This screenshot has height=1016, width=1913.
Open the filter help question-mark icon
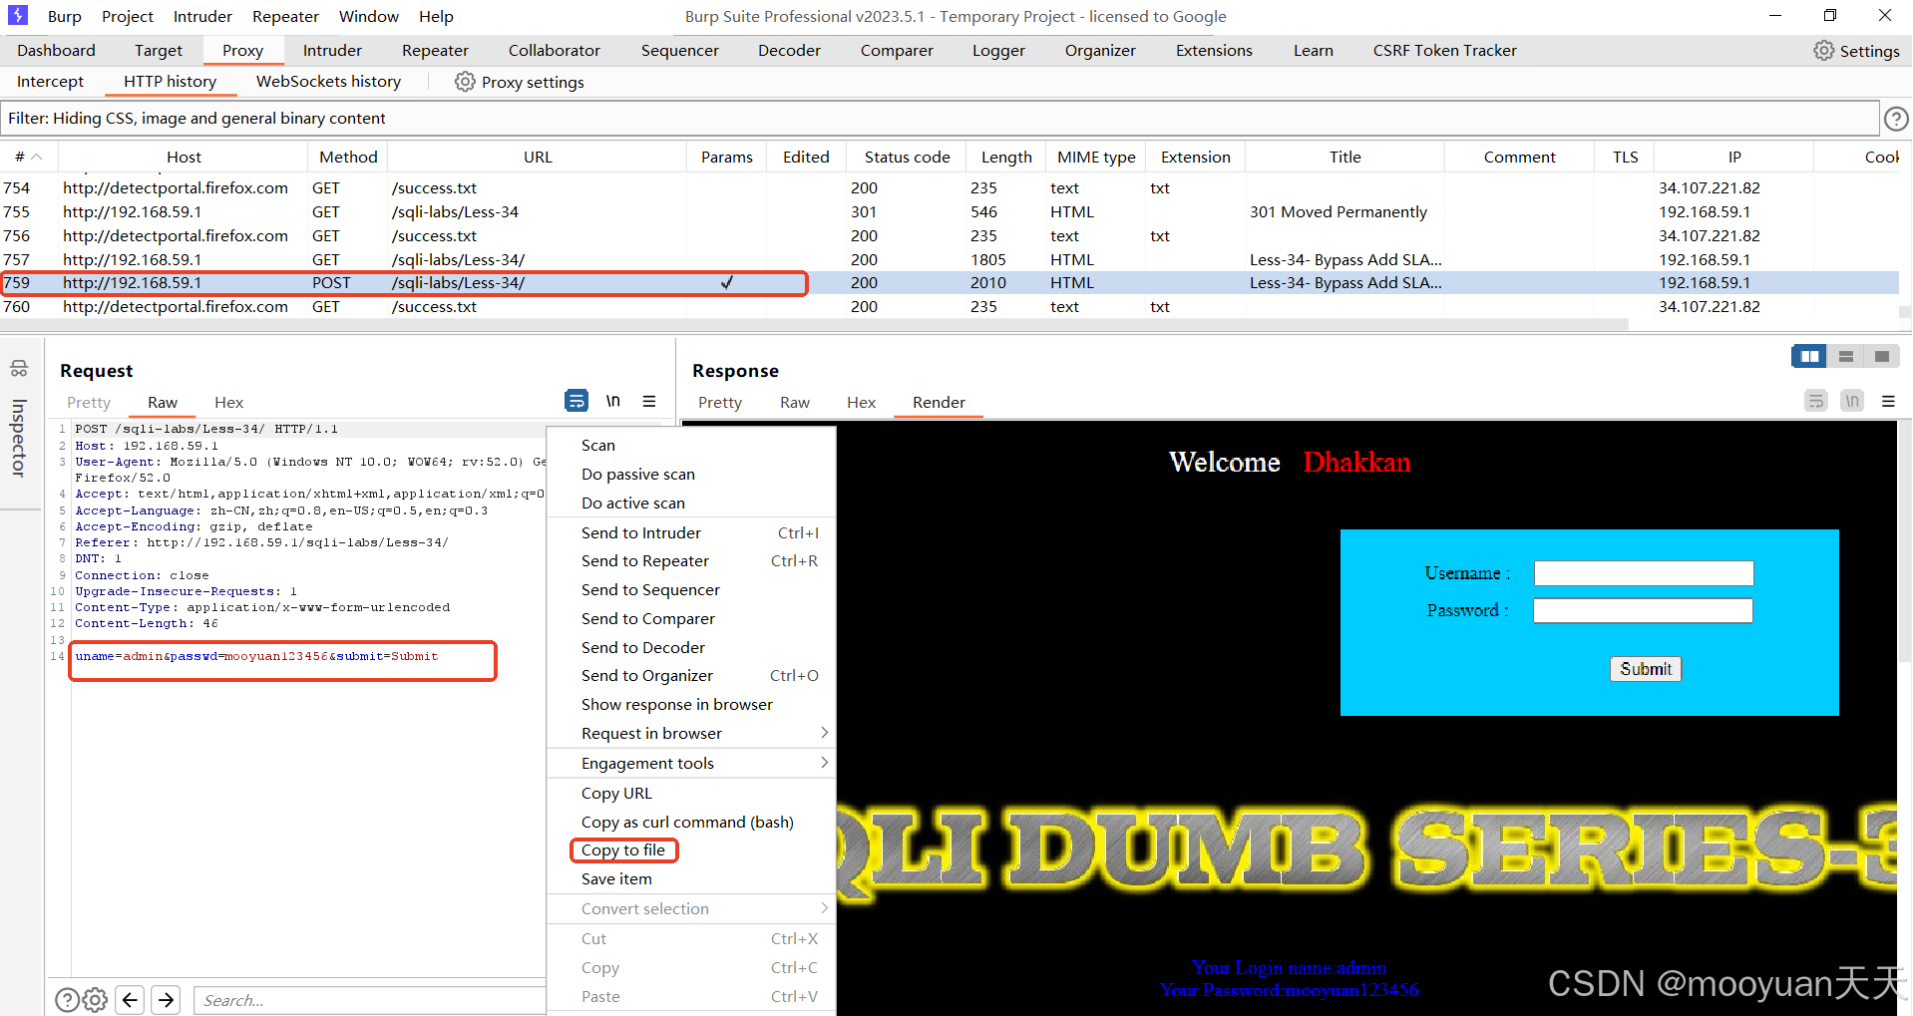pyautogui.click(x=1896, y=119)
